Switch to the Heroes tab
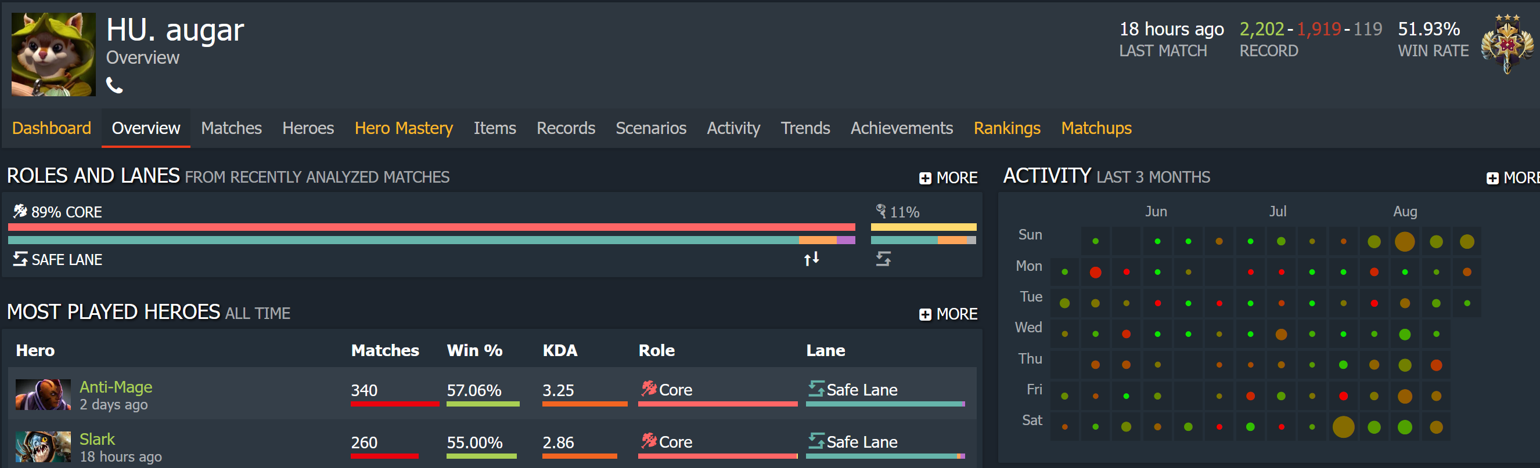Screen dimensions: 1540x468 pyautogui.click(x=308, y=128)
